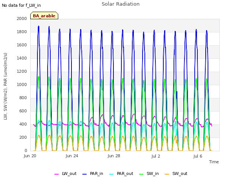Viewport: 242px width, 181px height.
Task: Click the 400 y-axis tick label
Action: (23, 124)
